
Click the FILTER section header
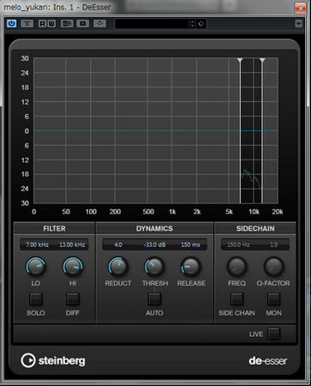point(54,228)
